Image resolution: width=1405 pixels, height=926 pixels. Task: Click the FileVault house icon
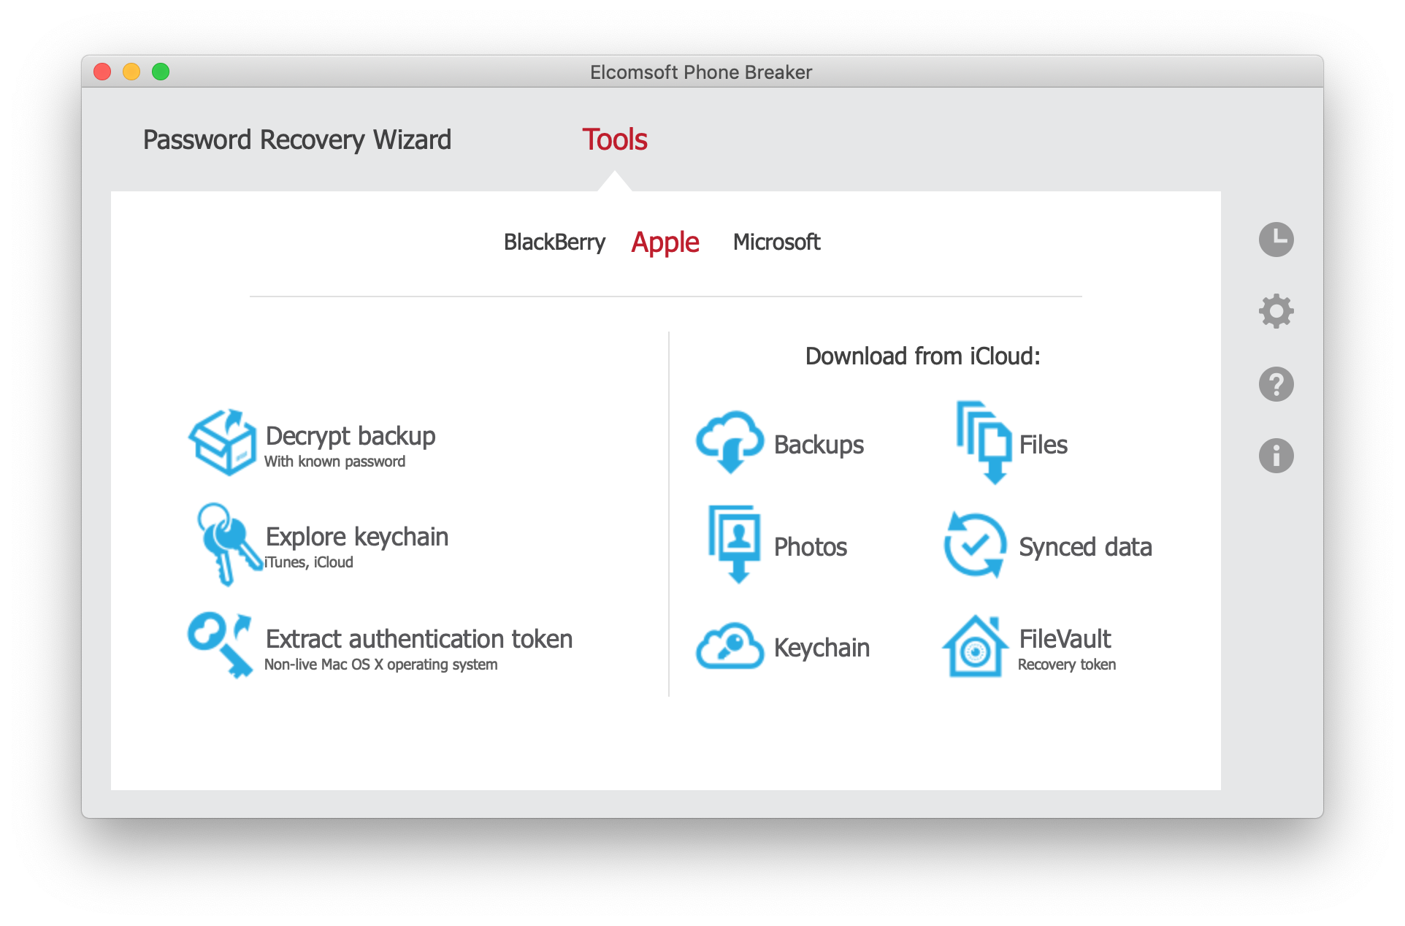(975, 646)
